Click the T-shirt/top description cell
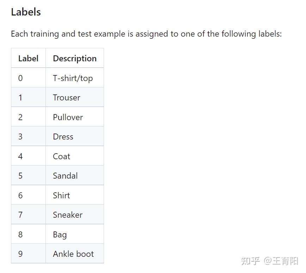Image resolution: width=306 pixels, height=273 pixels. (x=73, y=78)
